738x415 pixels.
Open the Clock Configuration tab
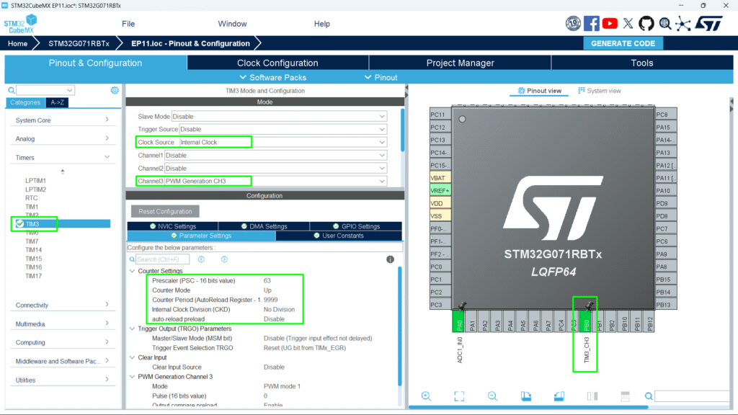[x=277, y=63]
